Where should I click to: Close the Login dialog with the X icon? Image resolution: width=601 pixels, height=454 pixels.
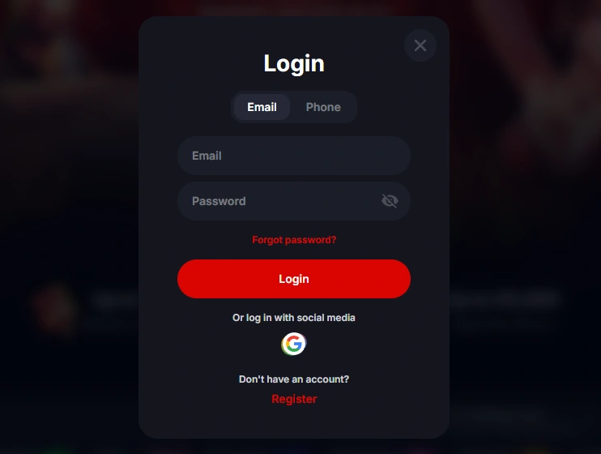420,45
